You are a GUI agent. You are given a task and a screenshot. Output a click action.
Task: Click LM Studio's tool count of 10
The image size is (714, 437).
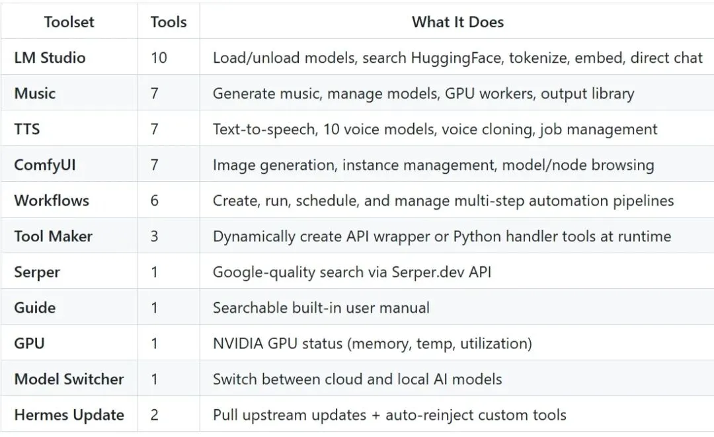pyautogui.click(x=159, y=58)
